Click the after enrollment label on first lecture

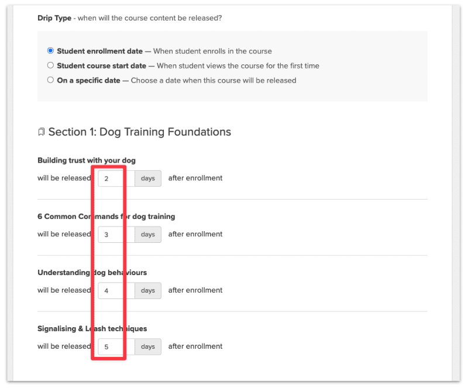pyautogui.click(x=195, y=178)
